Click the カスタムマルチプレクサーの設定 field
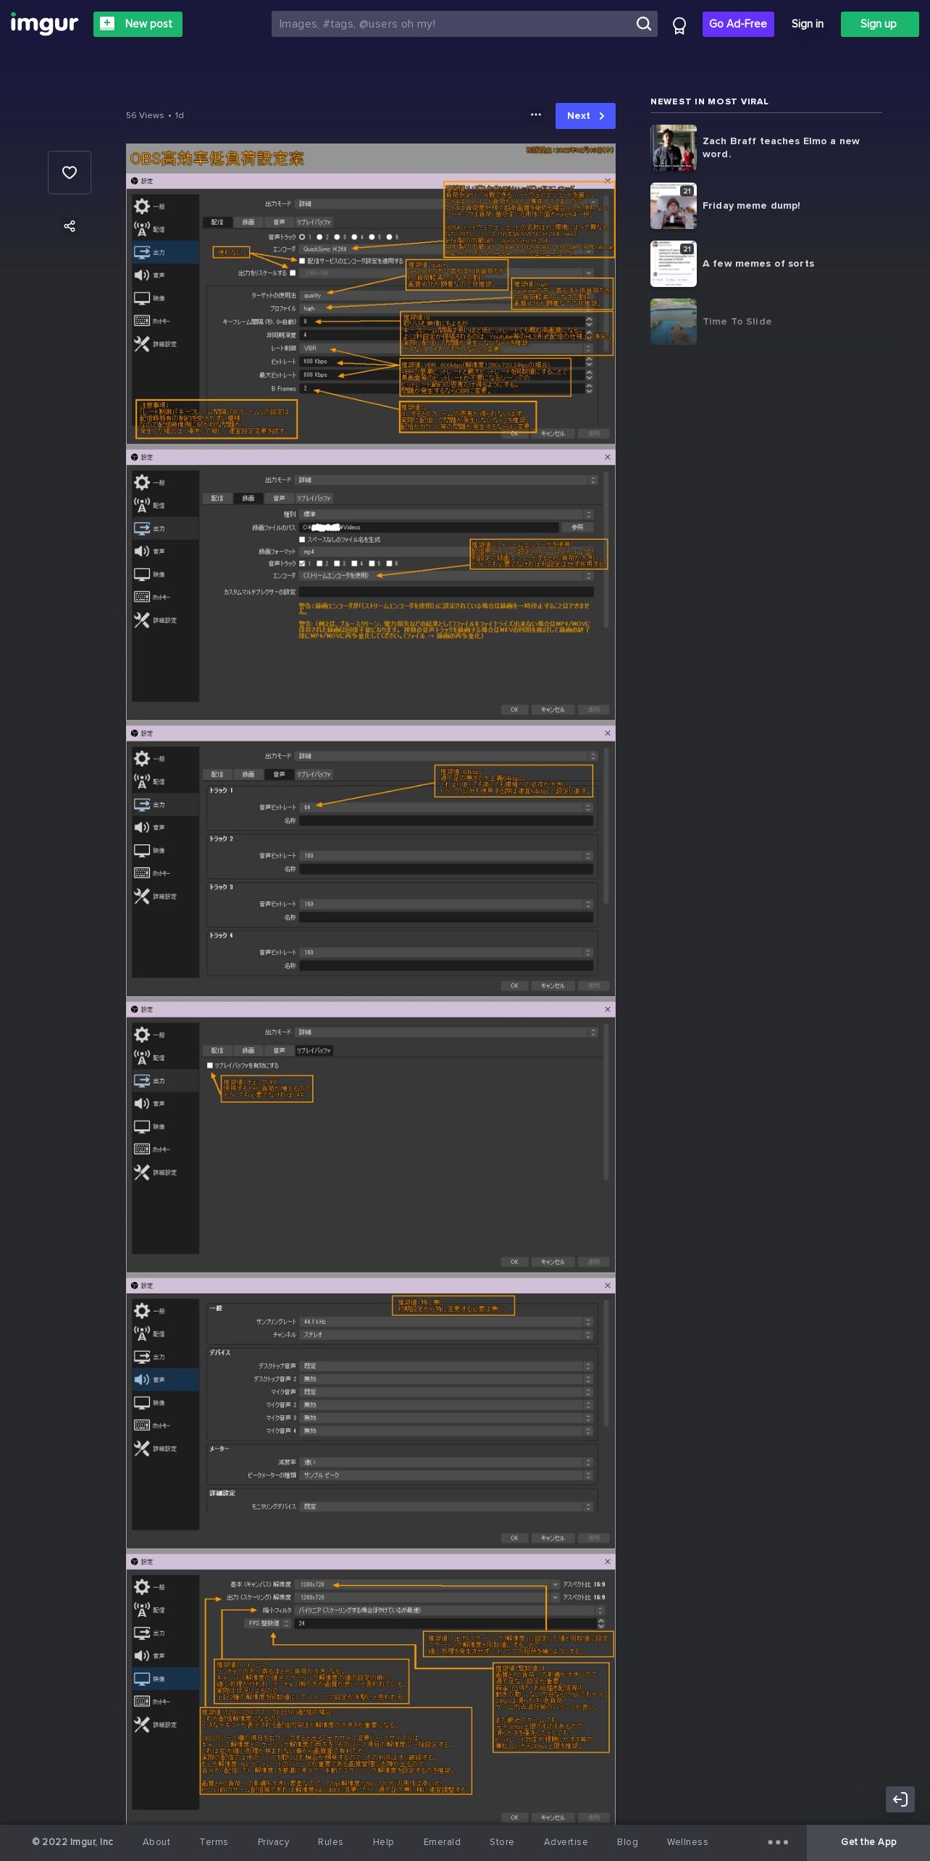The height and width of the screenshot is (1861, 930). pyautogui.click(x=447, y=592)
